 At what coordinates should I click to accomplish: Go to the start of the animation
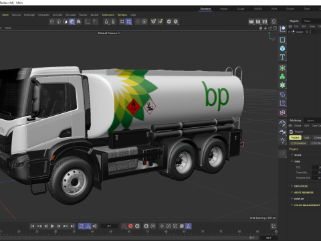point(32,226)
